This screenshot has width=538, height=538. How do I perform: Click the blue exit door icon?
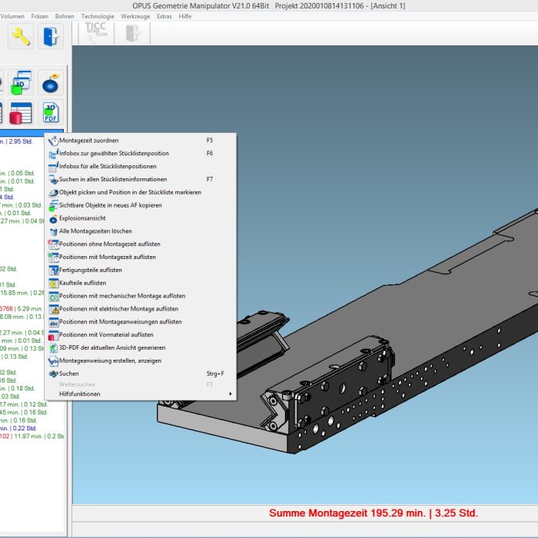(51, 36)
